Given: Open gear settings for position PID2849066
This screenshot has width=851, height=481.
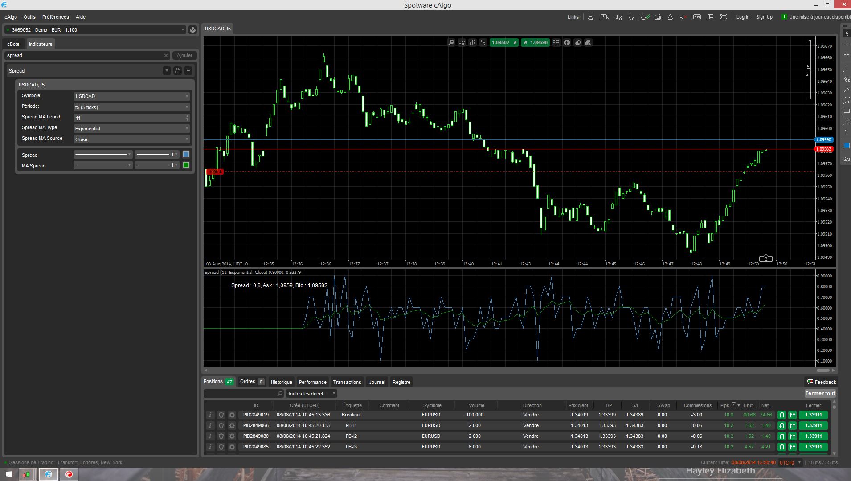Looking at the screenshot, I should [x=232, y=425].
